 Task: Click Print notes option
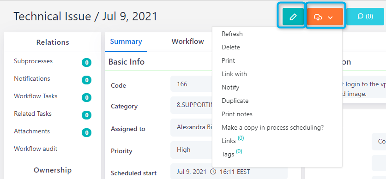[237, 114]
